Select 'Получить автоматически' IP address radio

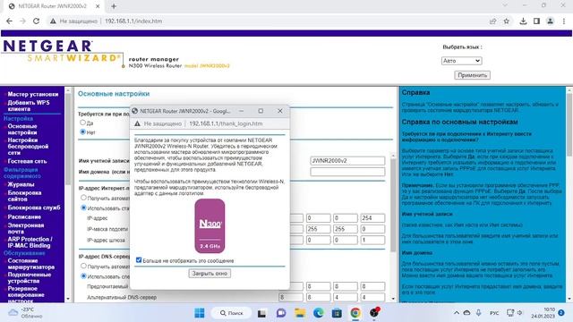click(x=83, y=198)
